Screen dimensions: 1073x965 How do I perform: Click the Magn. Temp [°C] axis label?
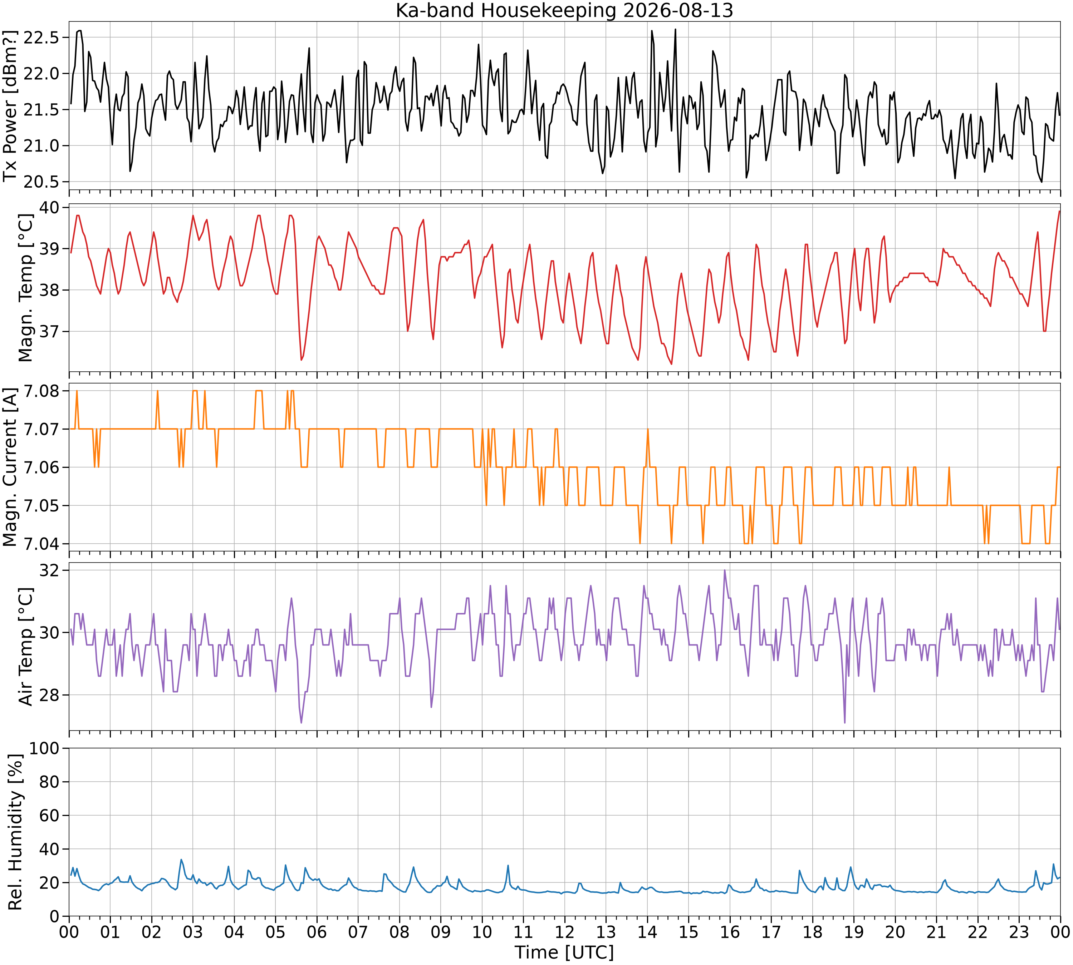pyautogui.click(x=25, y=288)
